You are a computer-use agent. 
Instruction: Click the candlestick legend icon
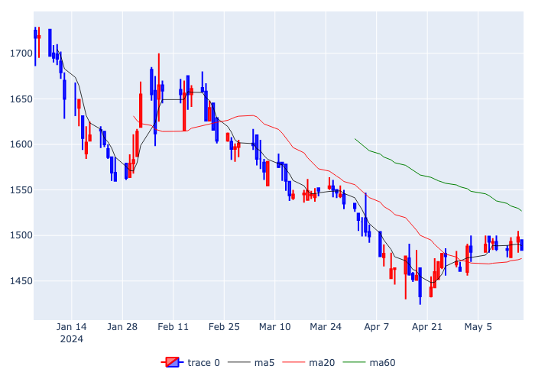point(172,363)
